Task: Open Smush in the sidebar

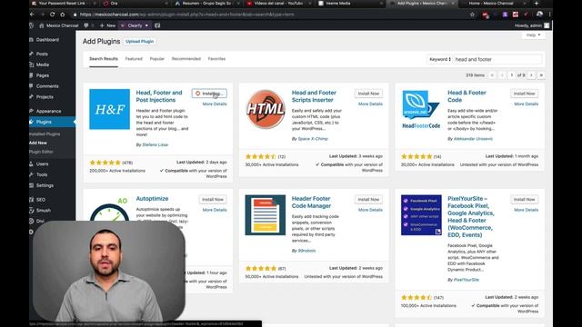Action: 44,210
